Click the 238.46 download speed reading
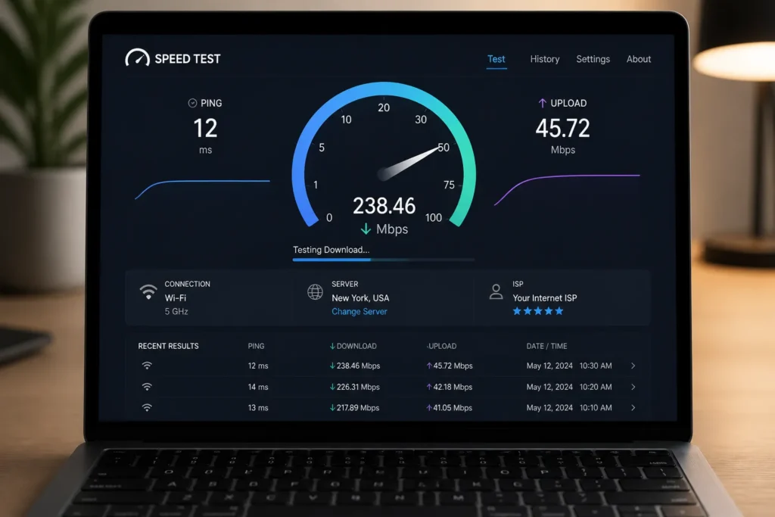Viewport: 775px width, 517px height. pyautogui.click(x=384, y=206)
